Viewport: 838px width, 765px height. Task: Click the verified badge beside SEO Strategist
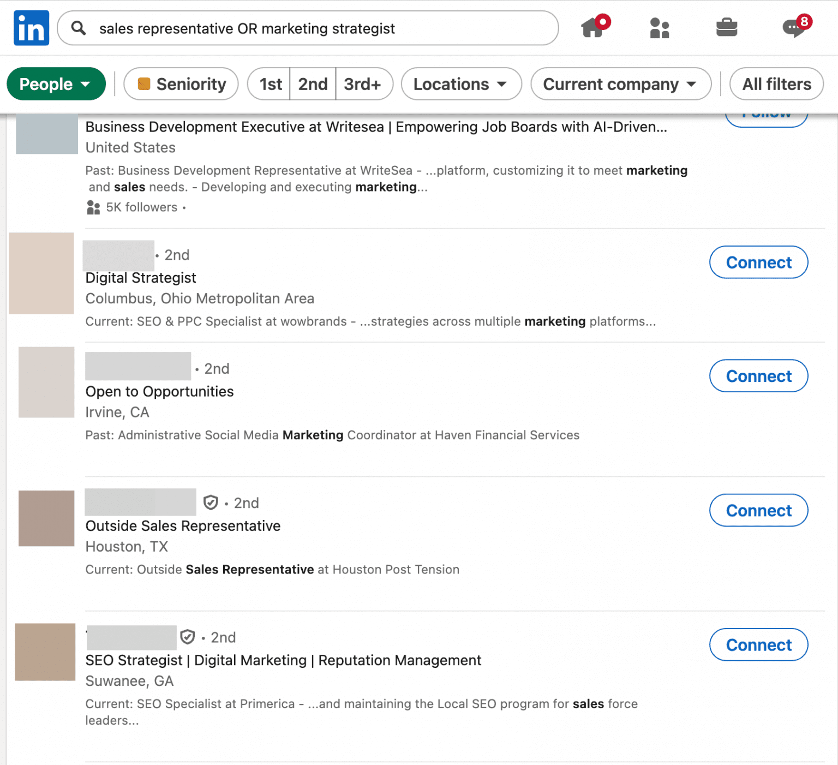point(188,637)
